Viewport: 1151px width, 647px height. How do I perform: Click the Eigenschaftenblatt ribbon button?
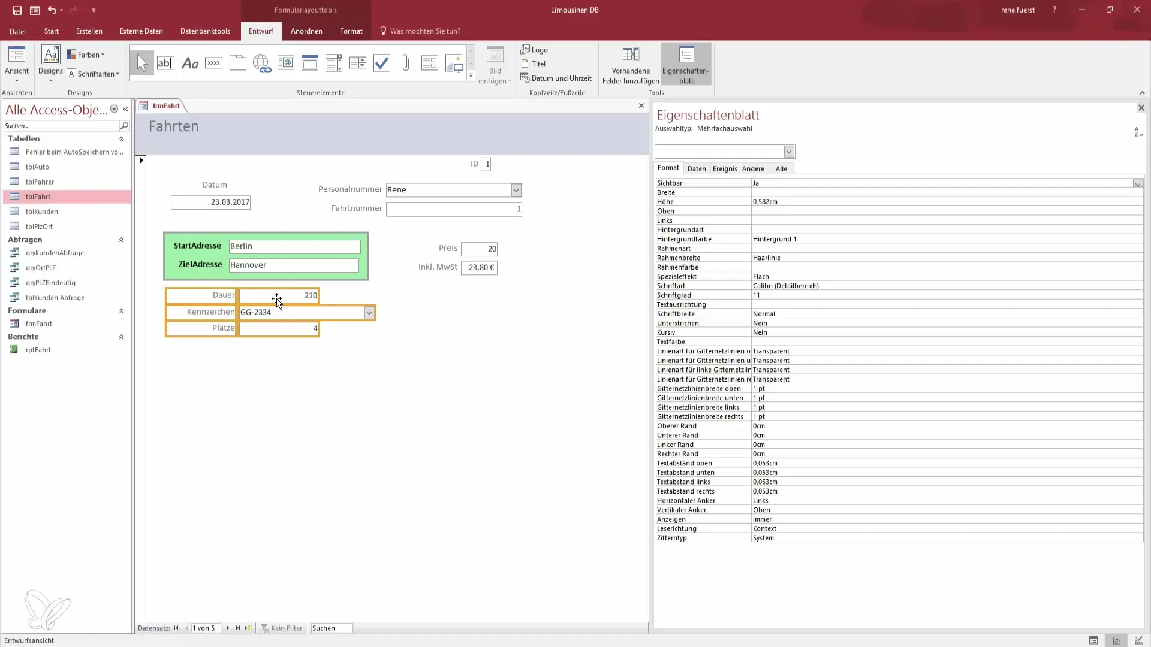pos(686,64)
